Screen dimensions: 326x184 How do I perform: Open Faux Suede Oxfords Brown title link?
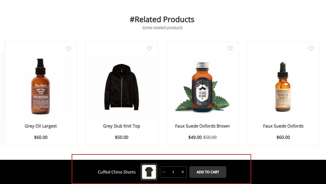pos(202,126)
